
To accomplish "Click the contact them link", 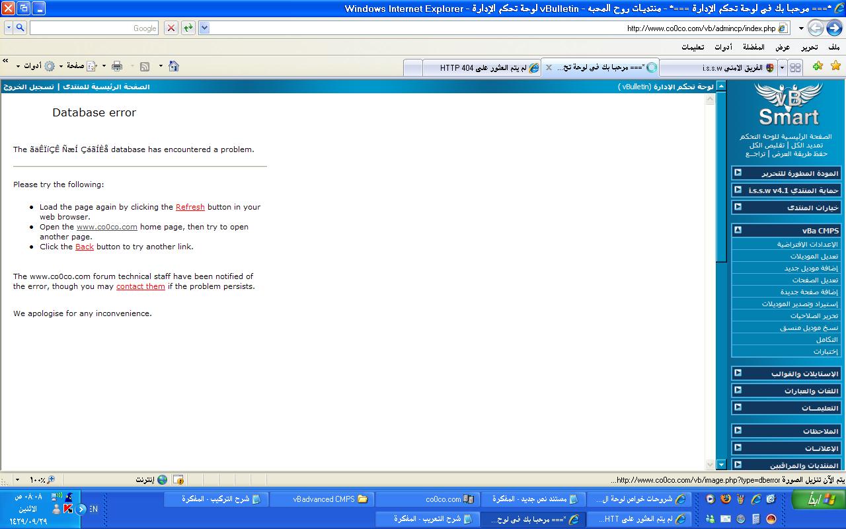I will click(x=140, y=286).
